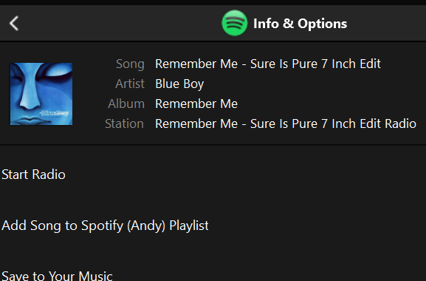This screenshot has width=426, height=281.
Task: Choose the Start Radio option
Action: (x=33, y=175)
